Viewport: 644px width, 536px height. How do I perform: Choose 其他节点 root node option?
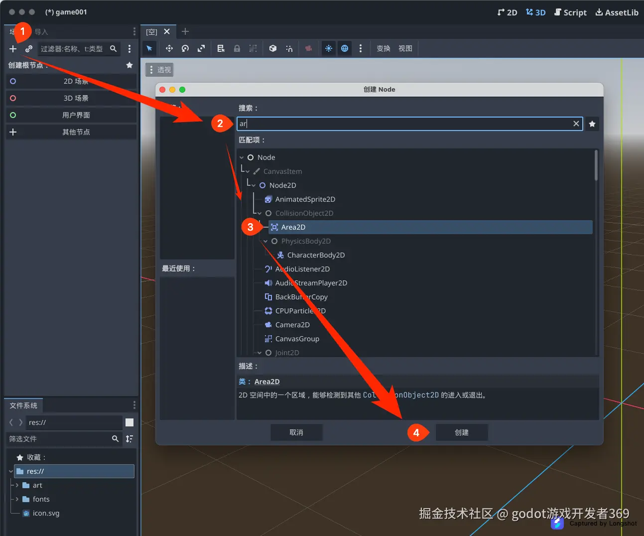[71, 132]
